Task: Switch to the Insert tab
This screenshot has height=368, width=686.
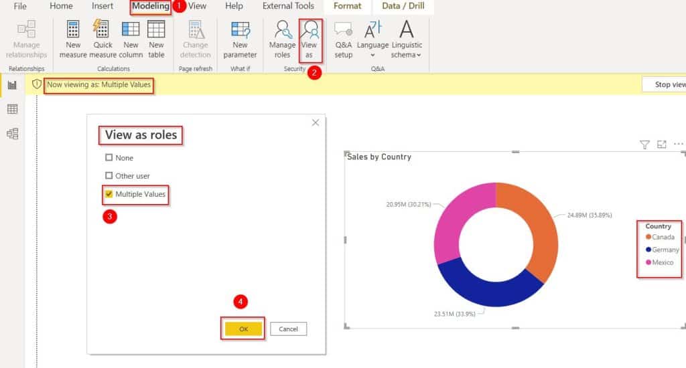Action: 102,6
